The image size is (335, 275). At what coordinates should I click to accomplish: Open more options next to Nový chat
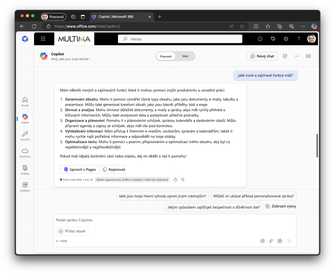(297, 56)
